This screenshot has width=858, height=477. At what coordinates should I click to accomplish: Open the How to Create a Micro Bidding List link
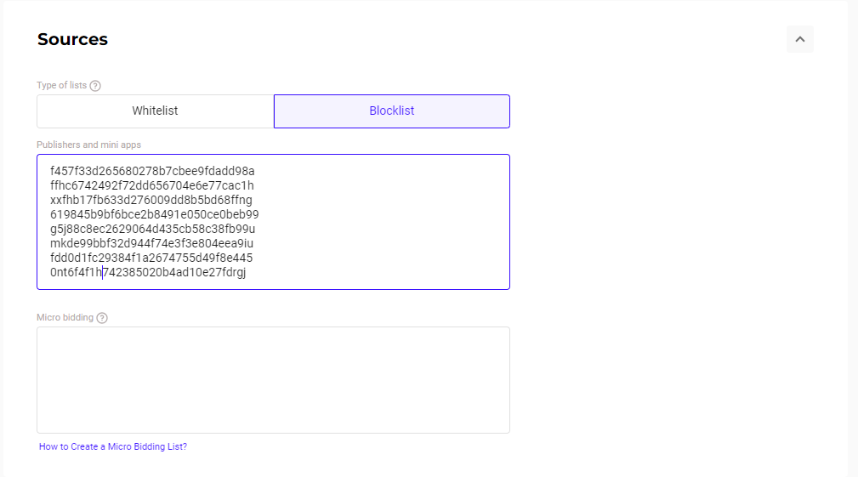(113, 446)
